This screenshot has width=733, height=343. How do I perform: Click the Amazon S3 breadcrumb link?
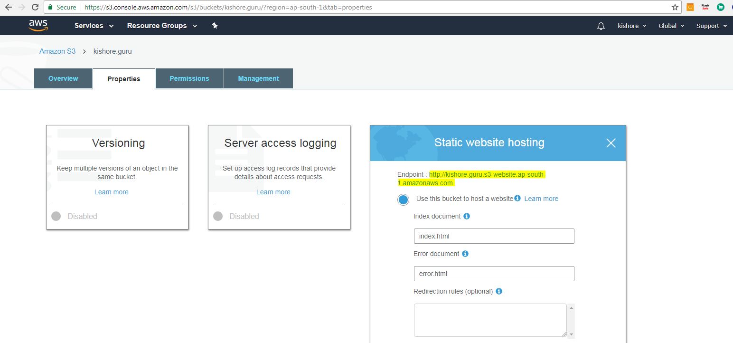[57, 51]
